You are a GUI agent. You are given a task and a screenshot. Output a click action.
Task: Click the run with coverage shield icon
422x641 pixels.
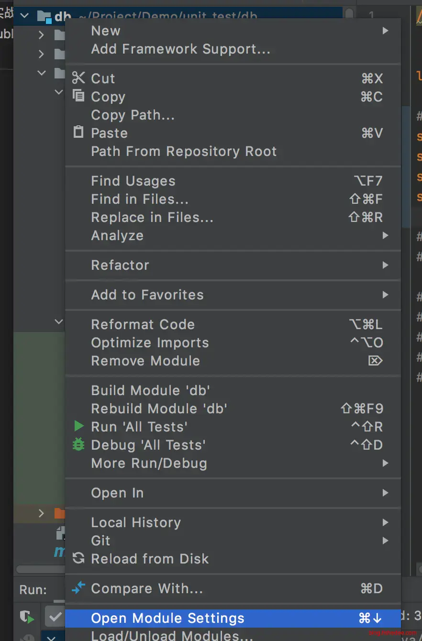27,617
